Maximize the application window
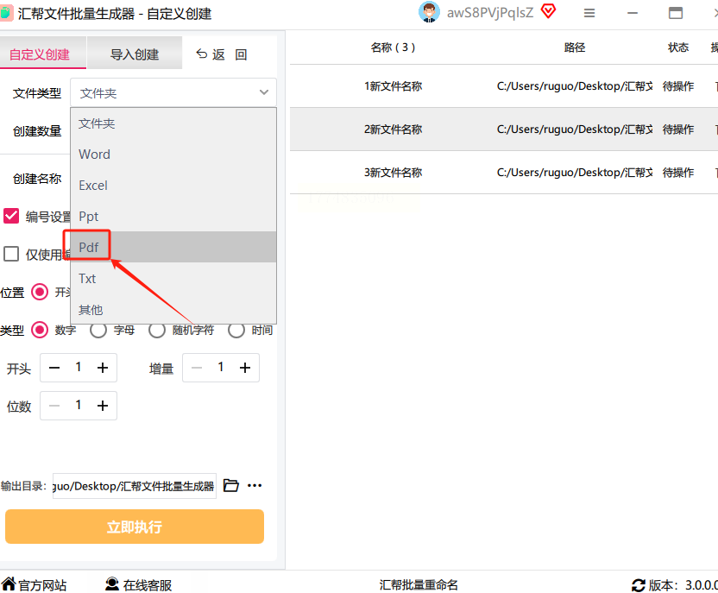 click(676, 13)
